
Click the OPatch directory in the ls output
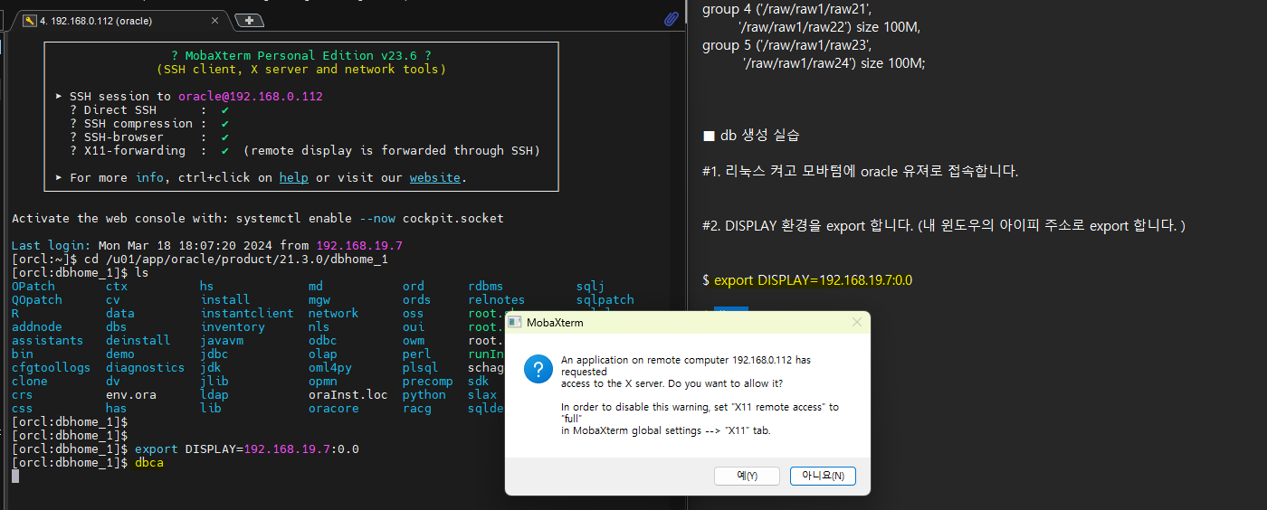[33, 287]
